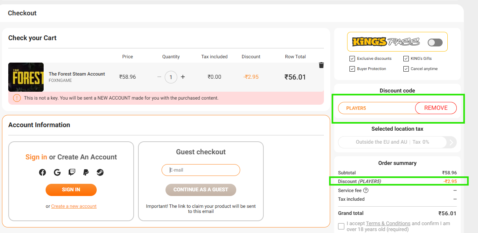This screenshot has width=478, height=233.
Task: Remove the PLAYER5 discount code
Action: pyautogui.click(x=436, y=108)
